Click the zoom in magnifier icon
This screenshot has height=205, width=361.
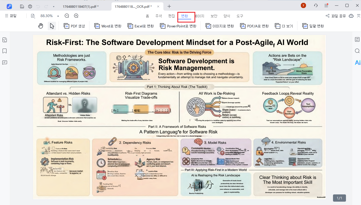click(x=76, y=16)
